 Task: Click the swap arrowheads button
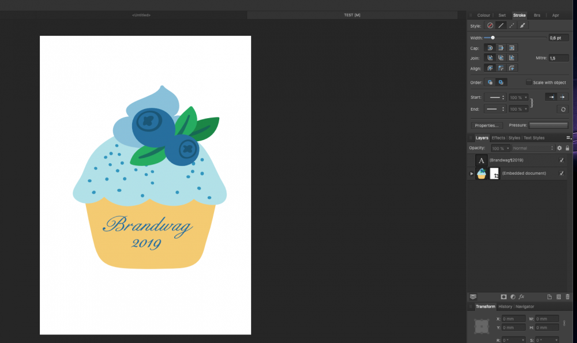click(563, 109)
